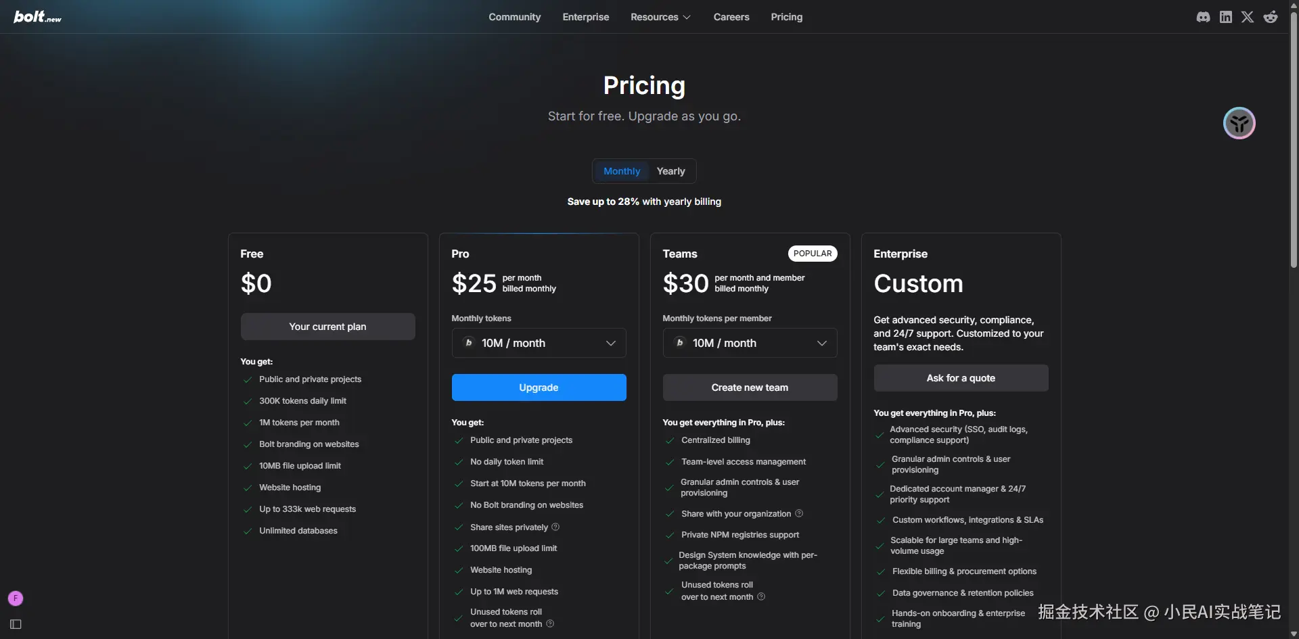Show info for Share sites privately
This screenshot has height=639, width=1299.
555,527
